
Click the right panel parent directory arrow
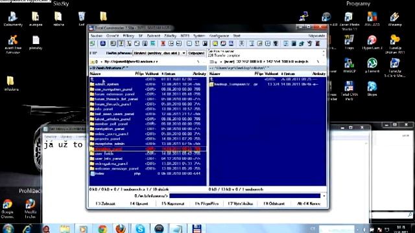[x=212, y=79]
